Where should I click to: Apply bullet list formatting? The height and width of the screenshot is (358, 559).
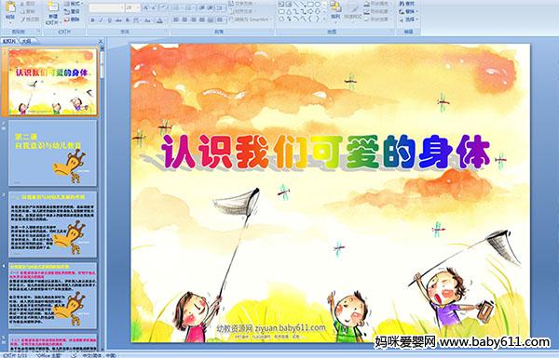(177, 7)
